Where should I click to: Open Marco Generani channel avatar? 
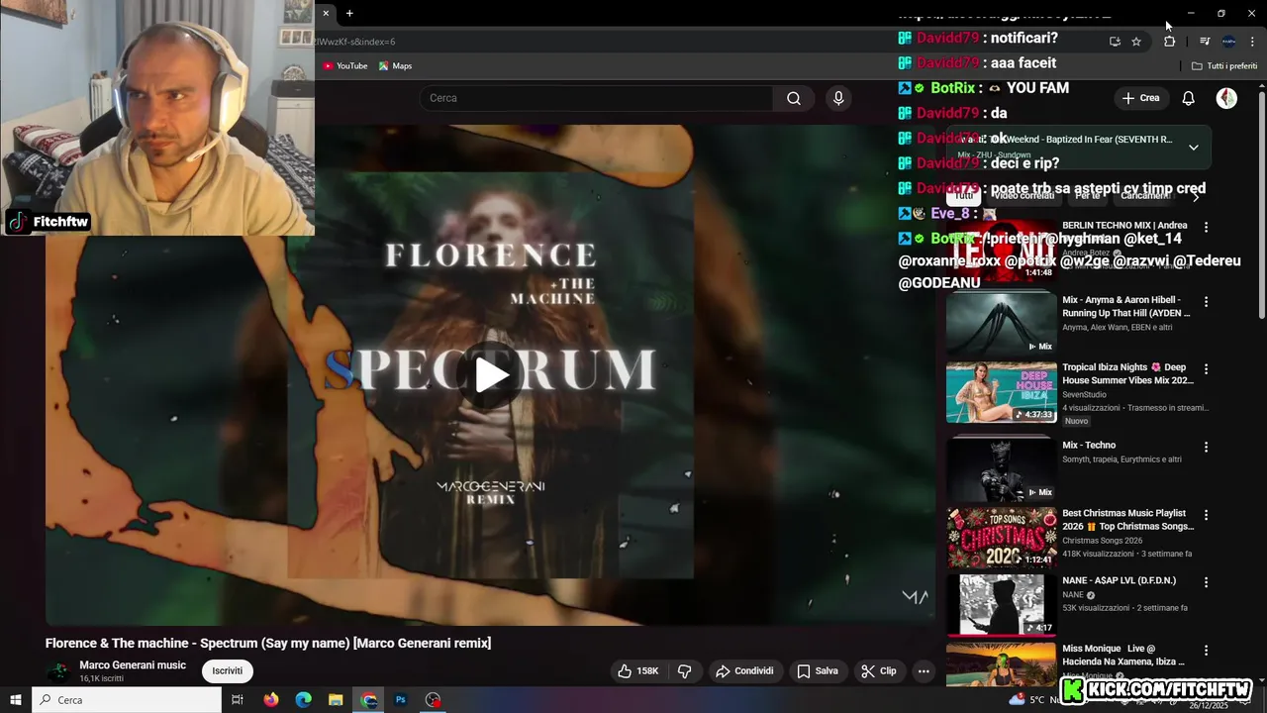59,671
